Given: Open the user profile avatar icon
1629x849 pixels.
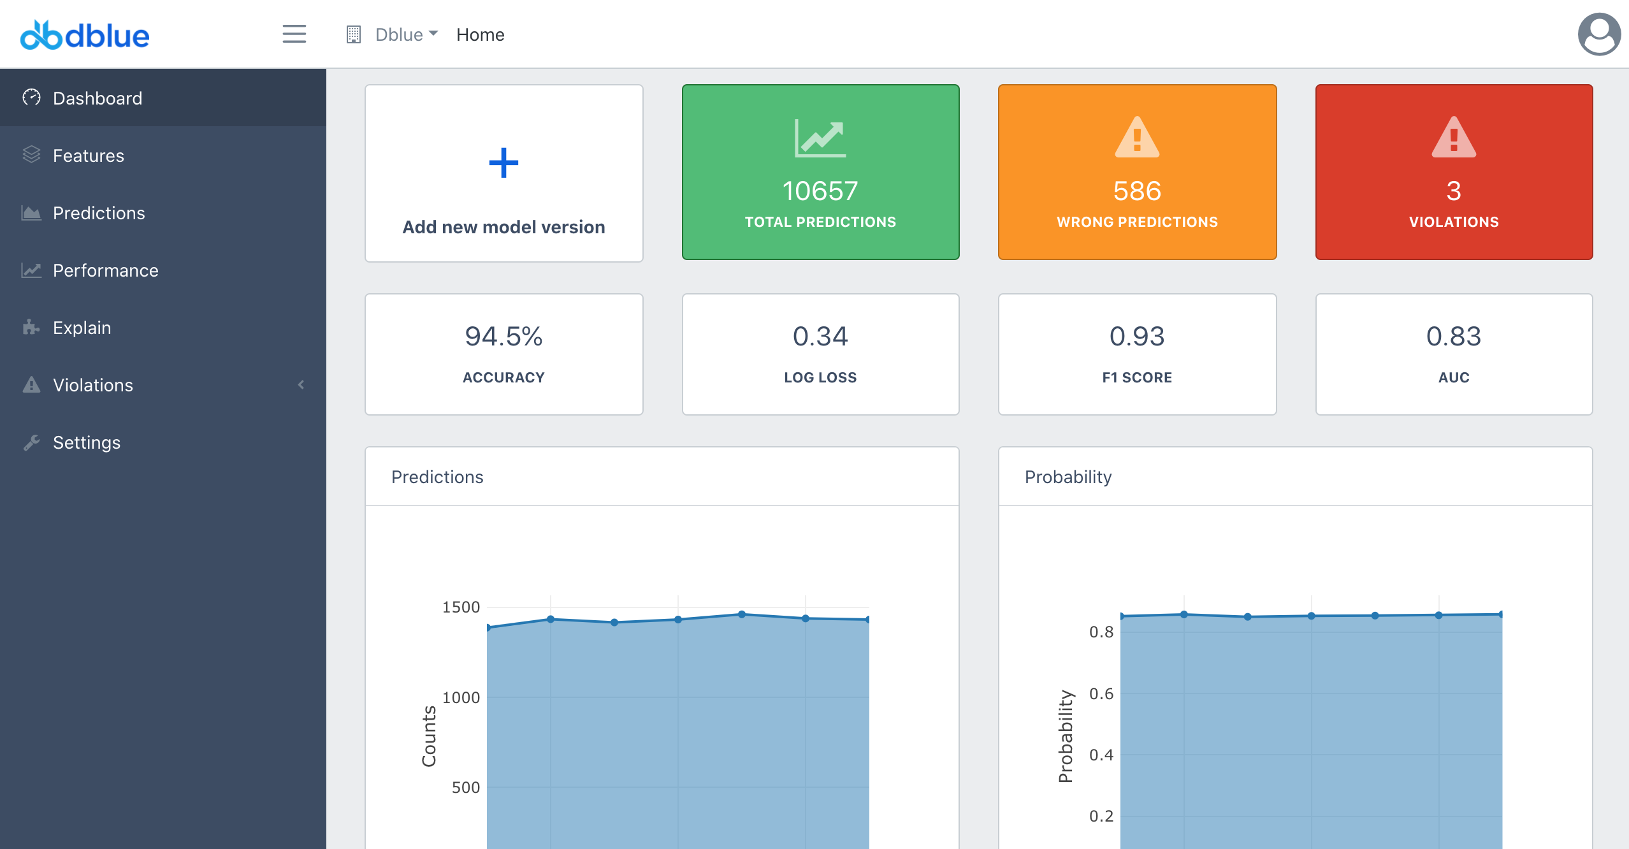Looking at the screenshot, I should pos(1598,34).
